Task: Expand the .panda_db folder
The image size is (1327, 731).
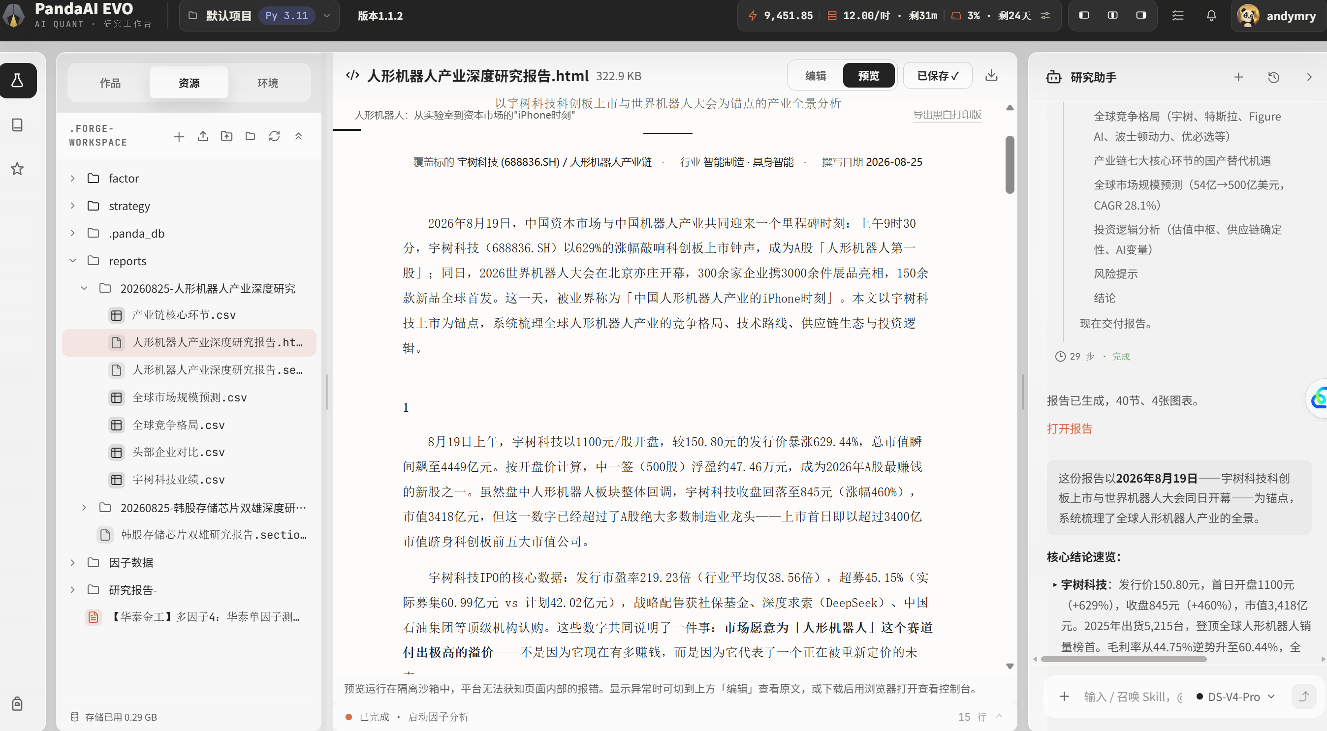Action: point(73,233)
